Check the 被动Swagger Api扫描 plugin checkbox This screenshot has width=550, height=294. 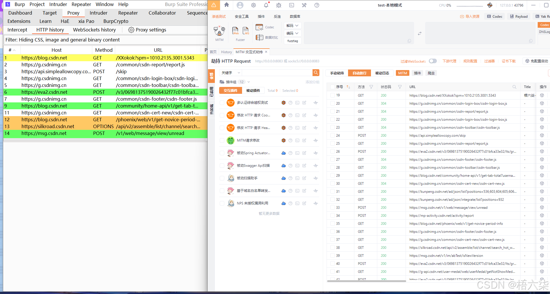tap(222, 166)
